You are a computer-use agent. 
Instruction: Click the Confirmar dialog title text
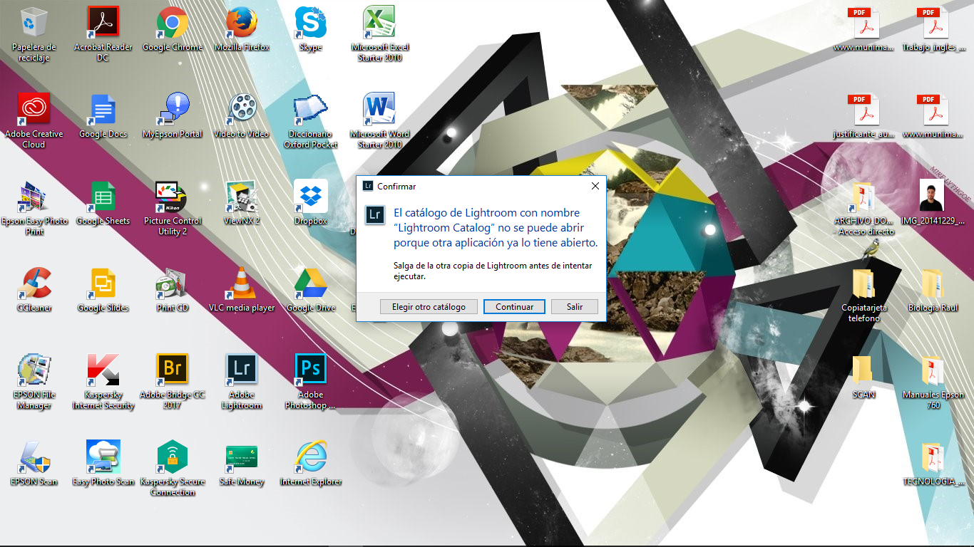coord(396,187)
